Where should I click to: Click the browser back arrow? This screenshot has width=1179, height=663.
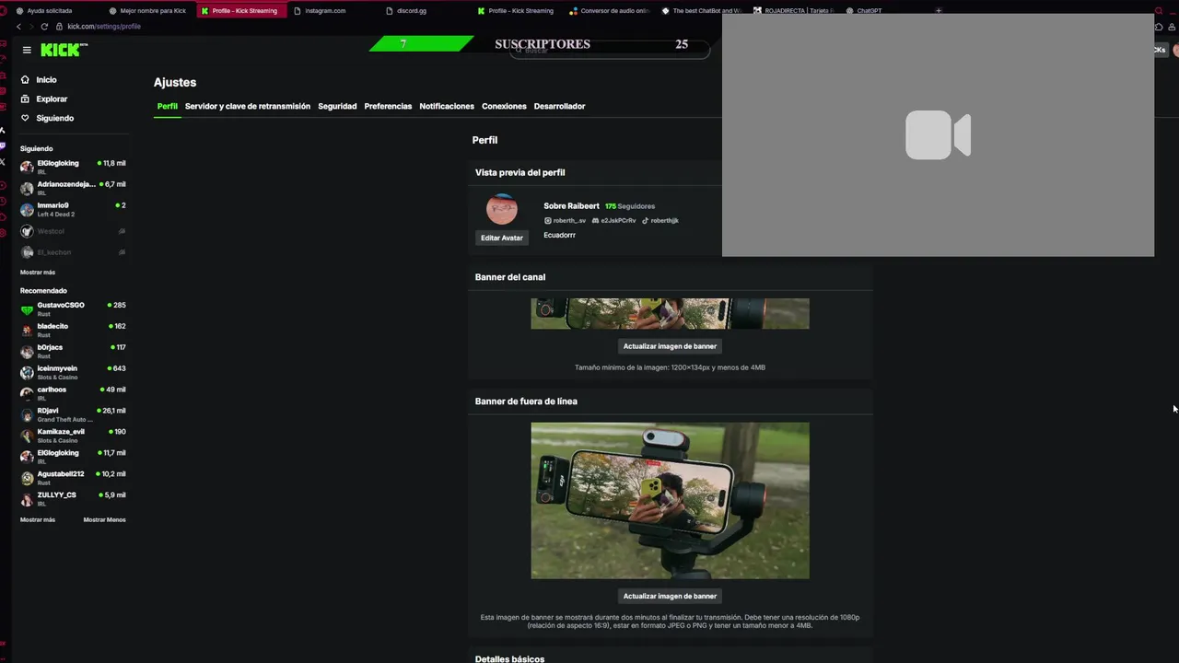point(18,26)
